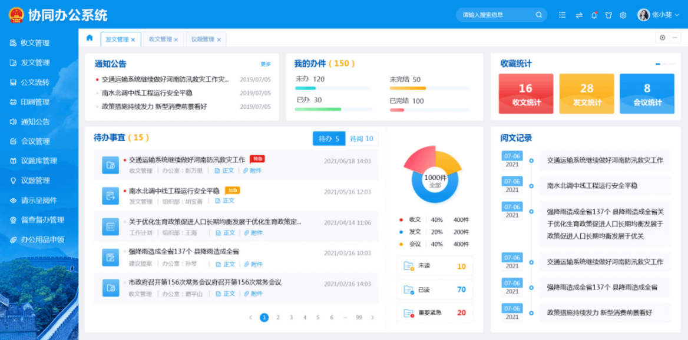The image size is (688, 340).
Task: Click 更多 link in 通知公告
Action: click(x=266, y=64)
